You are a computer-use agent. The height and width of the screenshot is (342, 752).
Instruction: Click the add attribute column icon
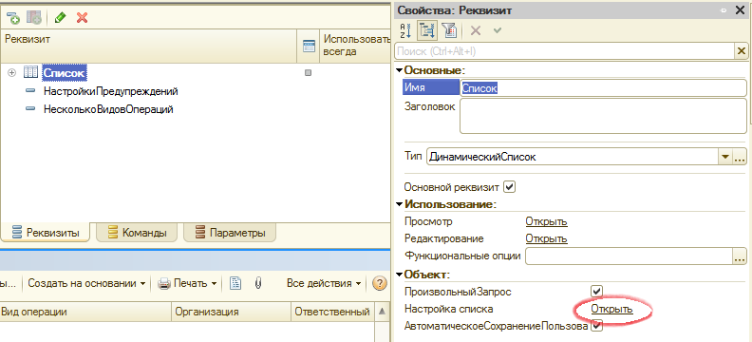point(34,18)
